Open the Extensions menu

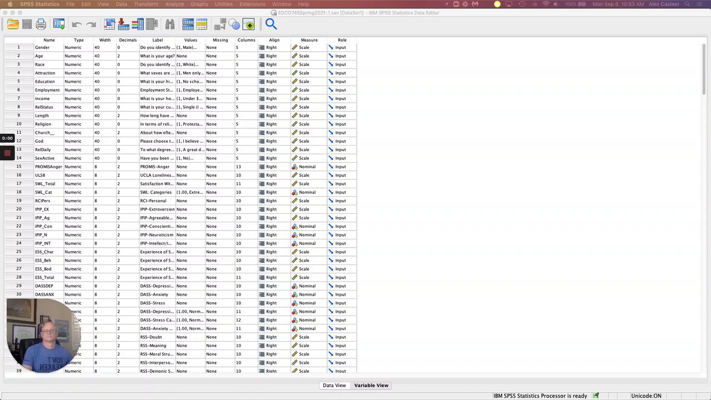pos(252,4)
